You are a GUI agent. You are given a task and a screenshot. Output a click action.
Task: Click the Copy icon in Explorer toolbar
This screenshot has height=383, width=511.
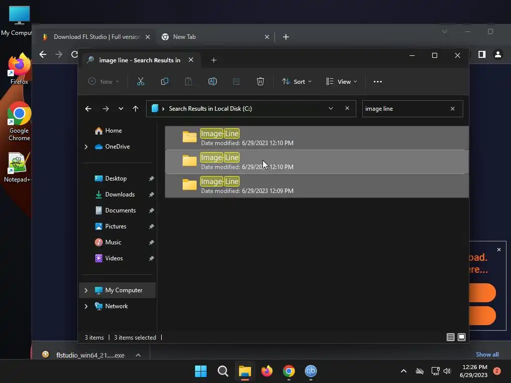coord(165,81)
